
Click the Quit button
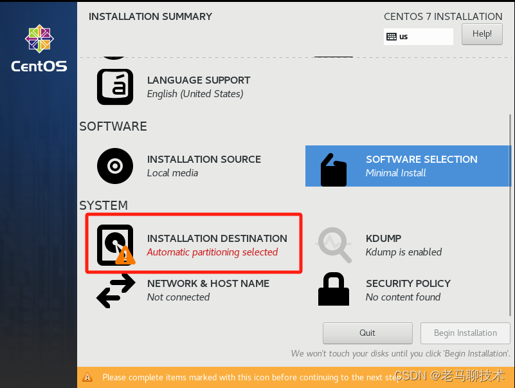[x=368, y=333]
